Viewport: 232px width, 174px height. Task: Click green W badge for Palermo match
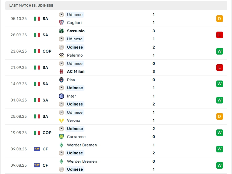coord(219,51)
